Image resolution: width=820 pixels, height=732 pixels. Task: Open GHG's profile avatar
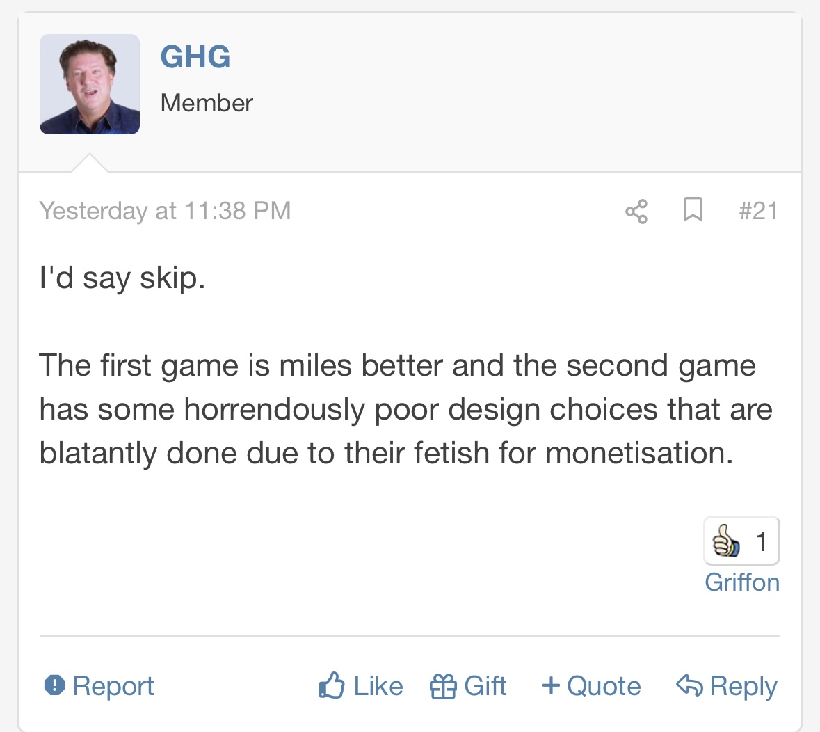point(90,84)
